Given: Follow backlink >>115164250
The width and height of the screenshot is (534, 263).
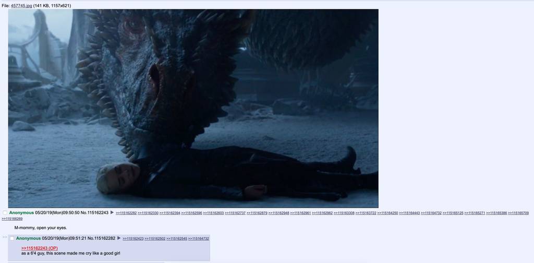Looking at the screenshot, I should (388, 213).
